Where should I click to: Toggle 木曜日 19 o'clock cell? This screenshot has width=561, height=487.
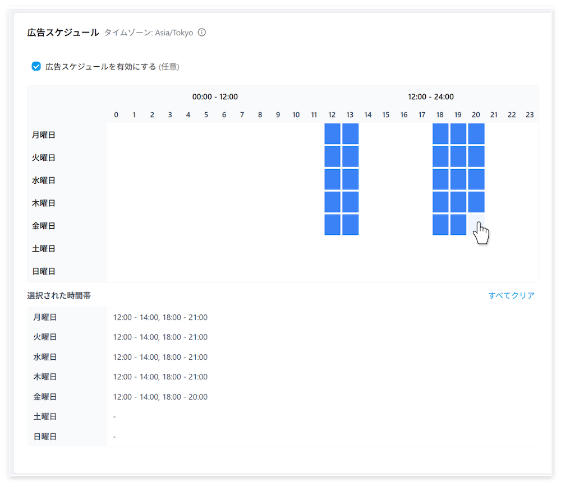click(x=458, y=202)
